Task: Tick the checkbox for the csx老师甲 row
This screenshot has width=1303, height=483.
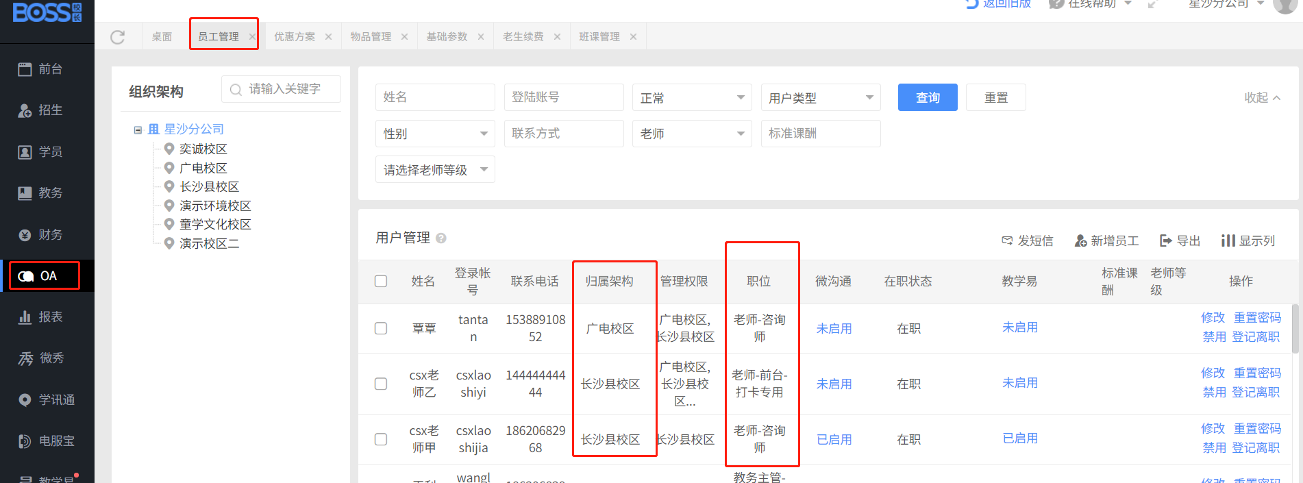Action: [381, 439]
